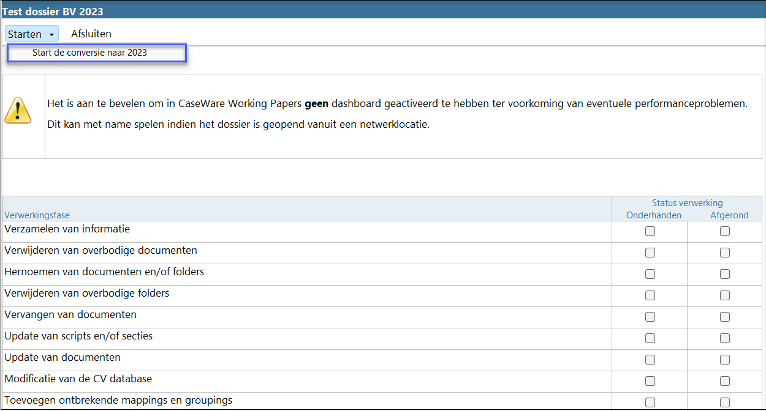Check Afgerond for Verzamelen van informatie
This screenshot has height=411, width=766.
[725, 231]
